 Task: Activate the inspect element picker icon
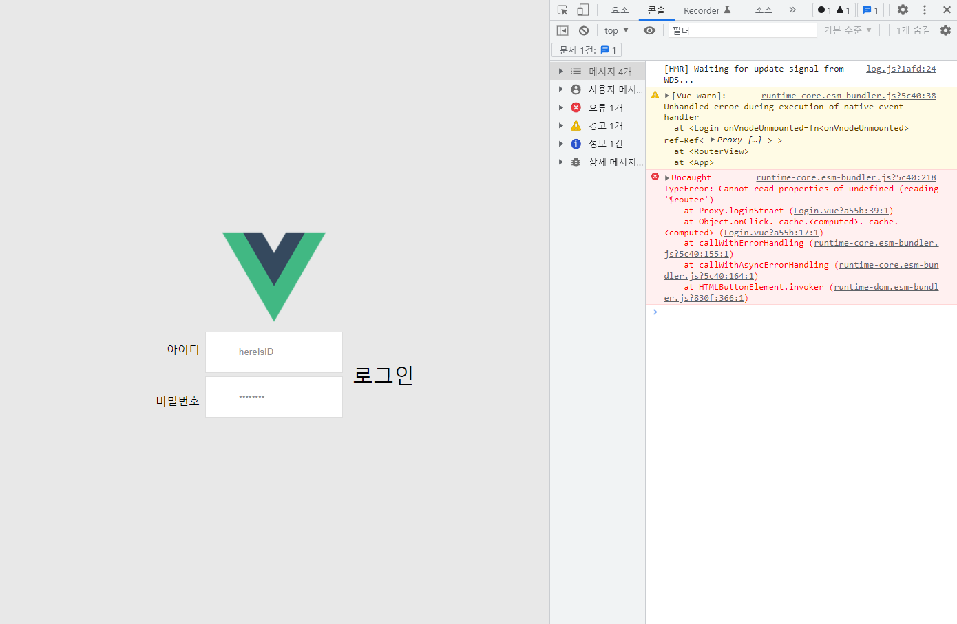[562, 10]
